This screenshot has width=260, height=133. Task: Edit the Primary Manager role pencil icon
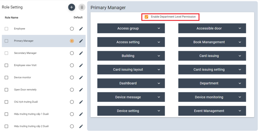[x=81, y=41]
